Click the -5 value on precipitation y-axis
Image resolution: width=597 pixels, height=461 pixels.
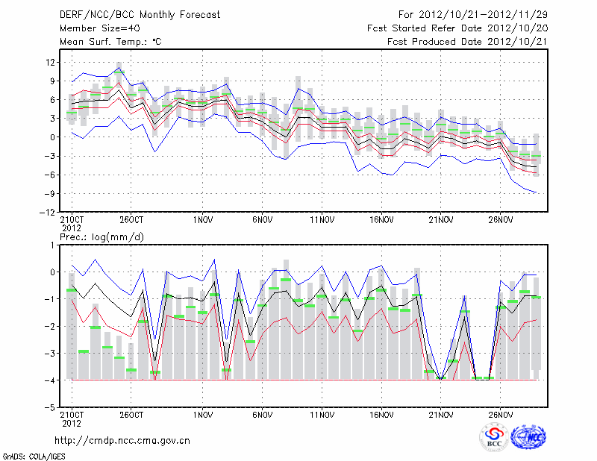click(x=51, y=408)
